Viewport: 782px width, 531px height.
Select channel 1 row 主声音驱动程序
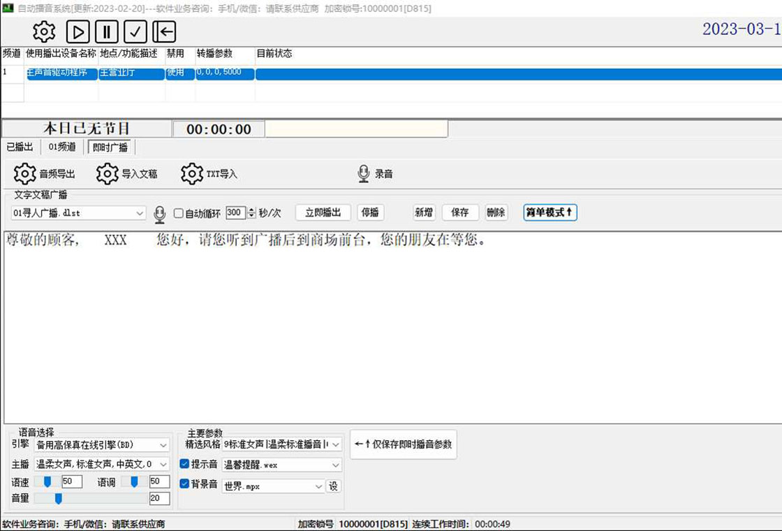point(62,73)
